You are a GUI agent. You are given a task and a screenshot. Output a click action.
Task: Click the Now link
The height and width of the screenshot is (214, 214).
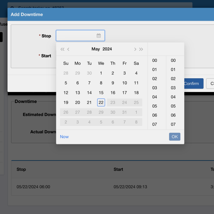(64, 137)
